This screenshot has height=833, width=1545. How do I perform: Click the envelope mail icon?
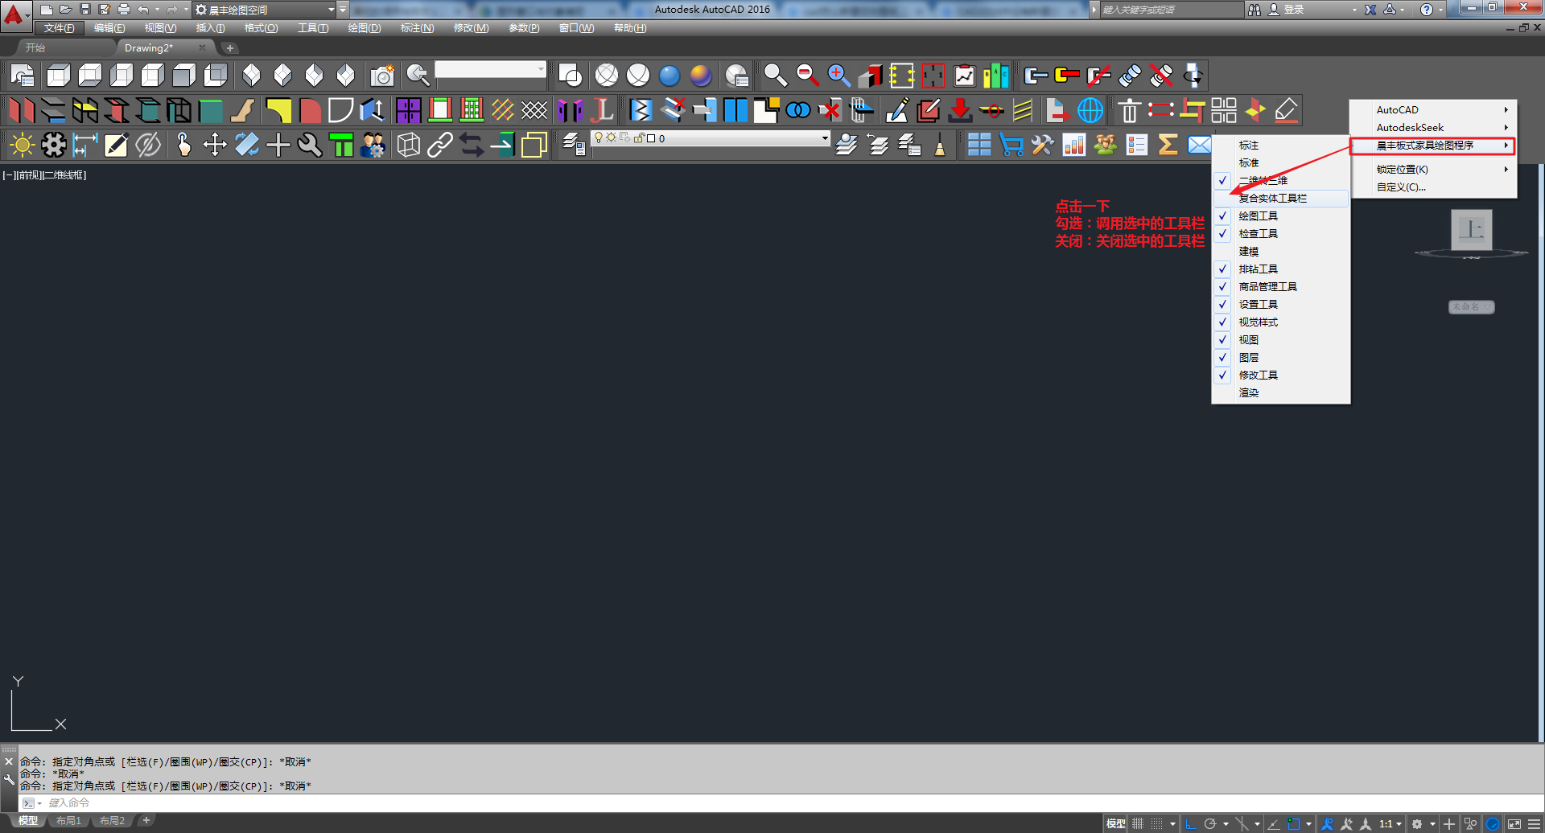[1199, 145]
